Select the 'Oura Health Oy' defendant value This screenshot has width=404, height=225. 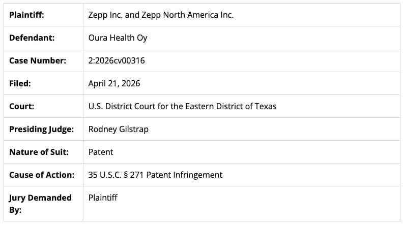click(x=118, y=38)
